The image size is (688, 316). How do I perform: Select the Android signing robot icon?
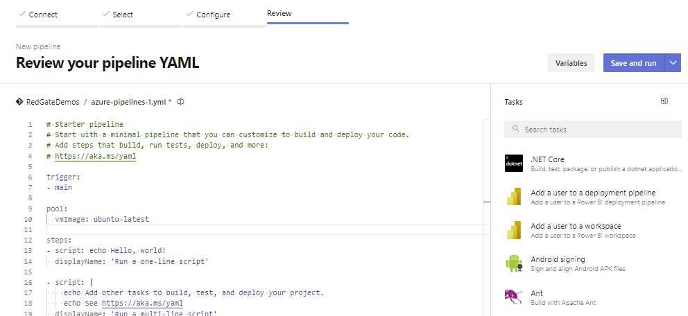point(514,263)
